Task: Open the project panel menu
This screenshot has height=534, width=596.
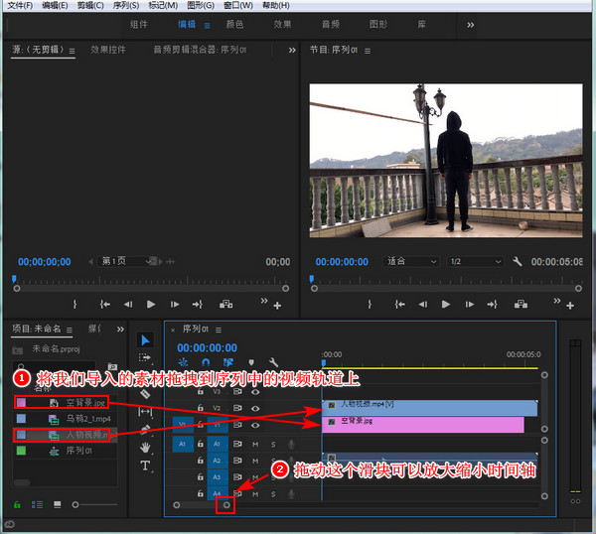Action: (70, 330)
